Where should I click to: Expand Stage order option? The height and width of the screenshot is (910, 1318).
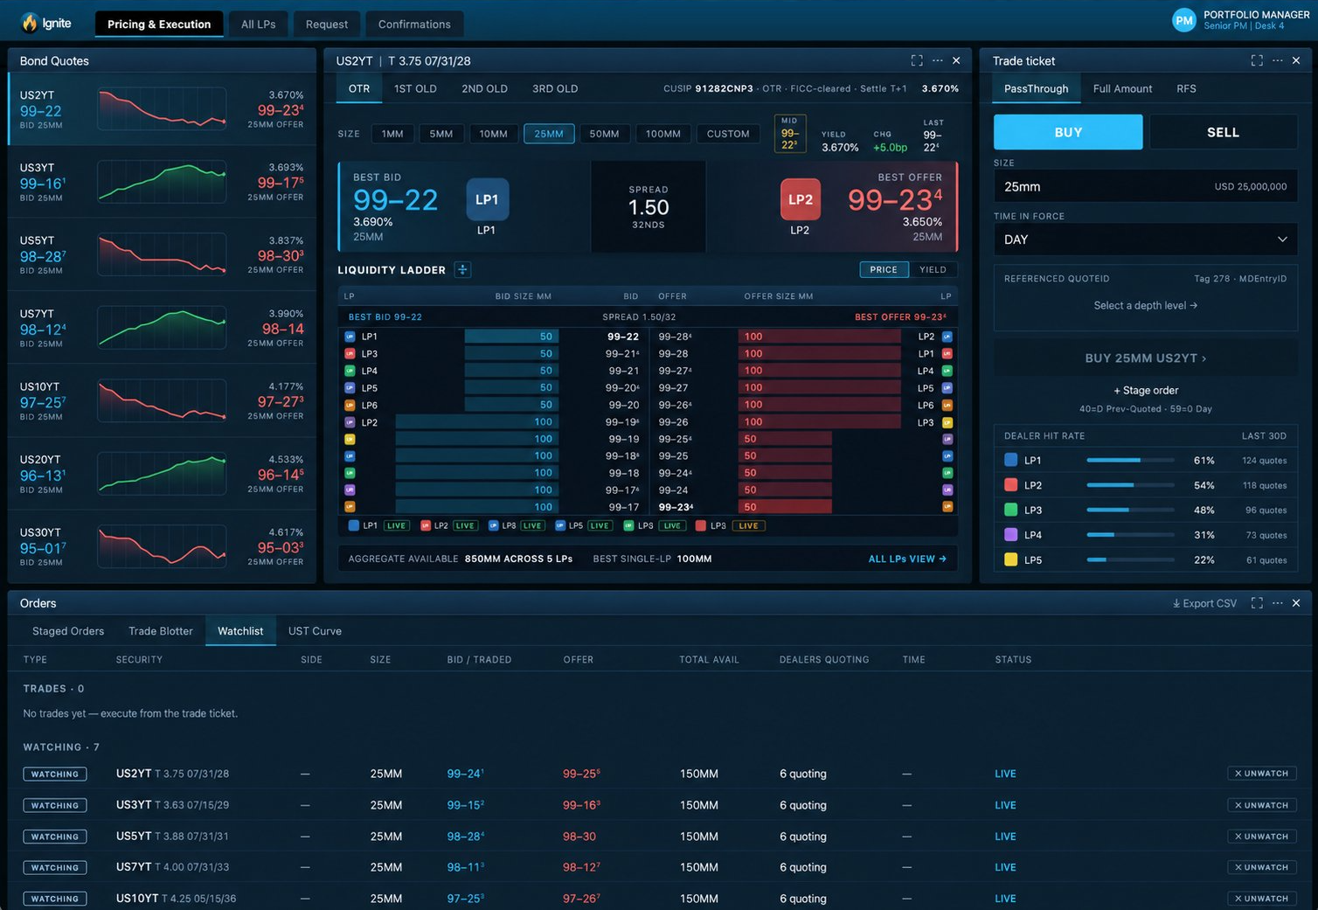click(x=1145, y=390)
